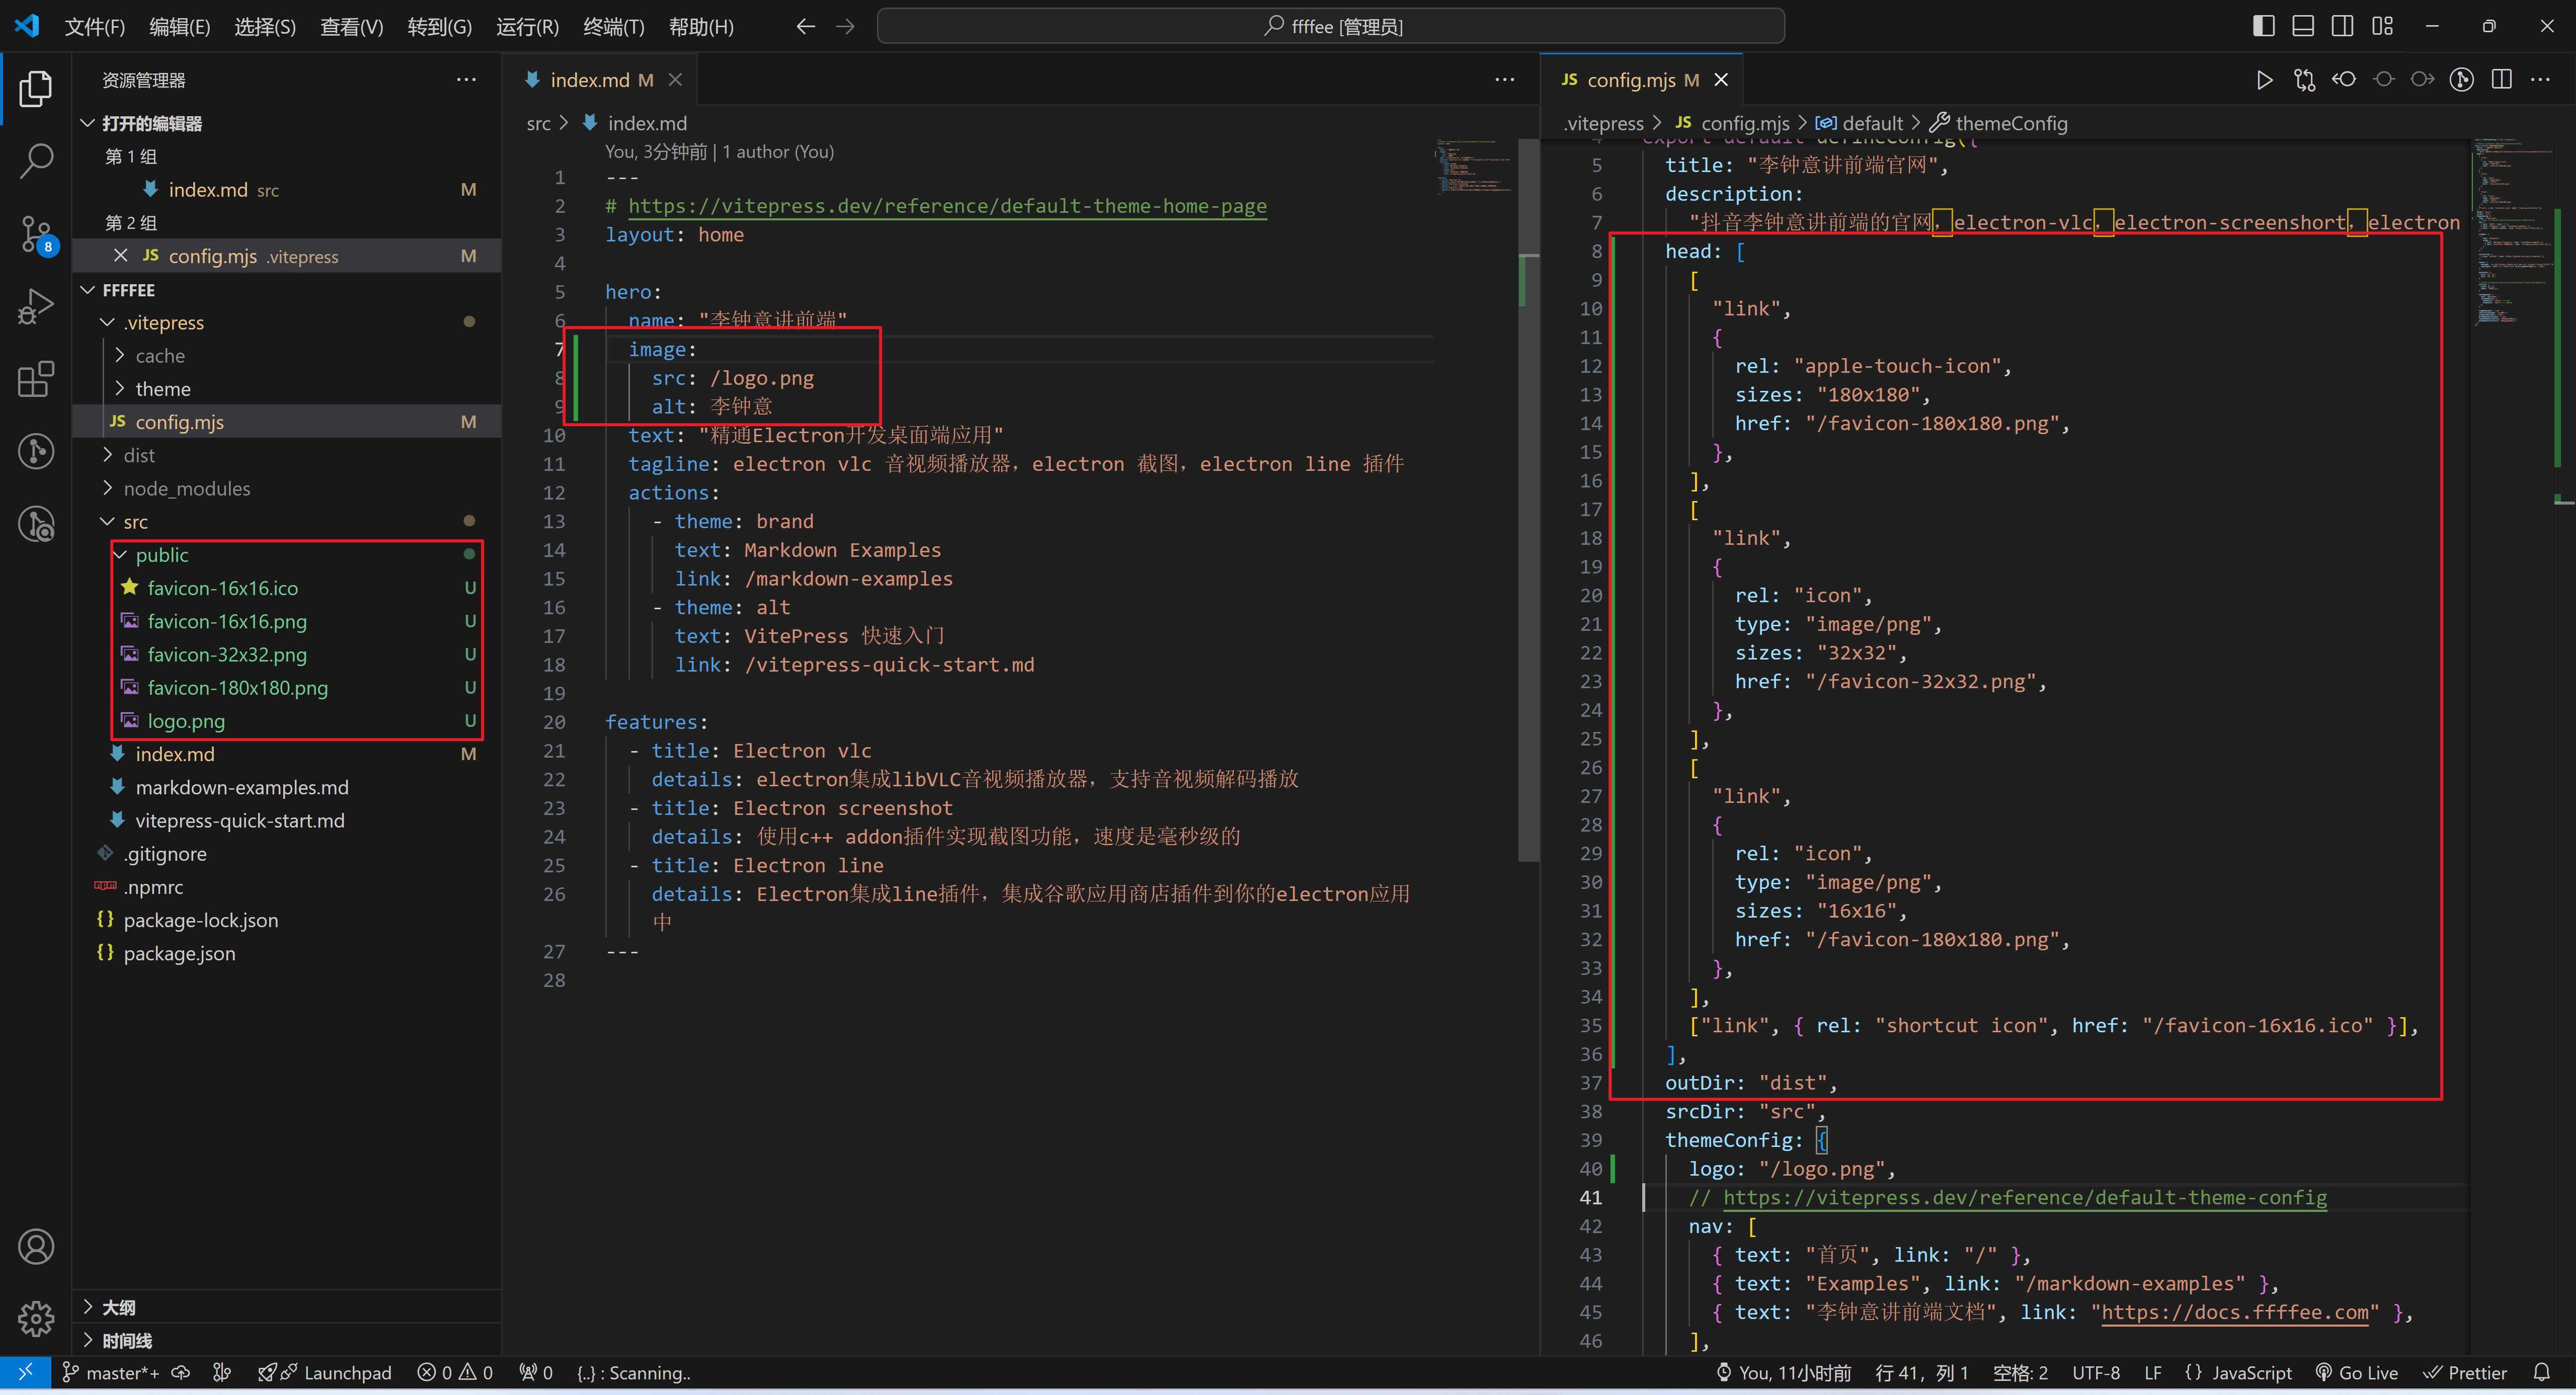
Task: Click errors and warnings count
Action: pyautogui.click(x=455, y=1372)
